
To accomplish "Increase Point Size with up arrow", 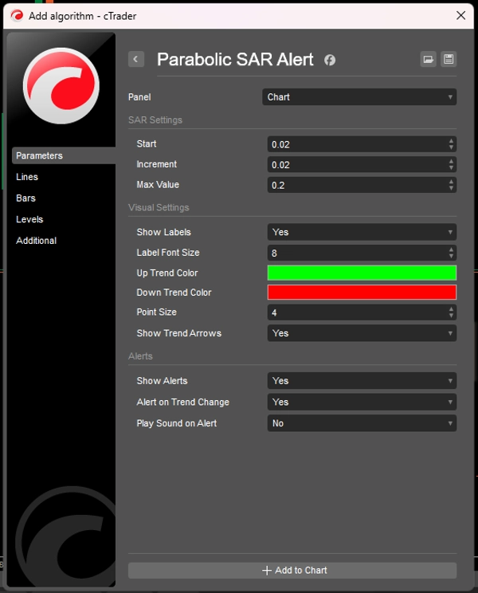I will 451,309.
